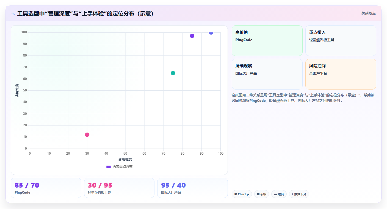
Task: Toggle the 内容重点分布 legend label
Action: click(122, 167)
